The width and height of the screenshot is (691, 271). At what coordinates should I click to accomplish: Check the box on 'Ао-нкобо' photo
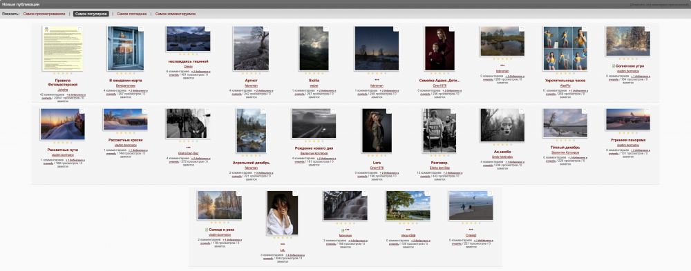(521, 112)
